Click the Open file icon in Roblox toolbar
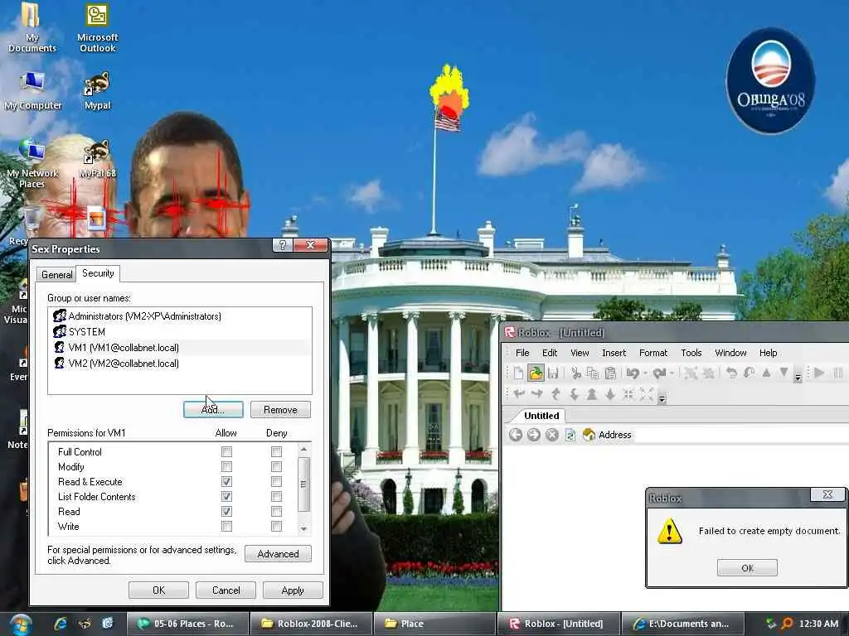Image resolution: width=849 pixels, height=636 pixels. click(536, 373)
